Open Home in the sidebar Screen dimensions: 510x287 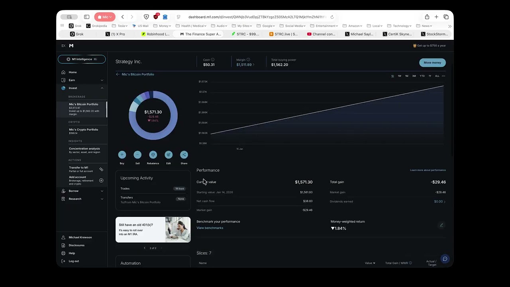(x=73, y=72)
